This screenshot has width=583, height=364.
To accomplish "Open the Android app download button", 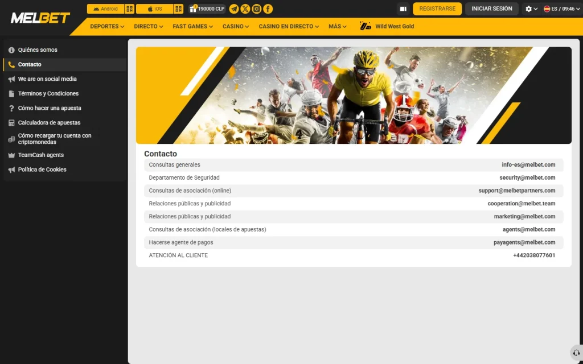I will pyautogui.click(x=105, y=9).
